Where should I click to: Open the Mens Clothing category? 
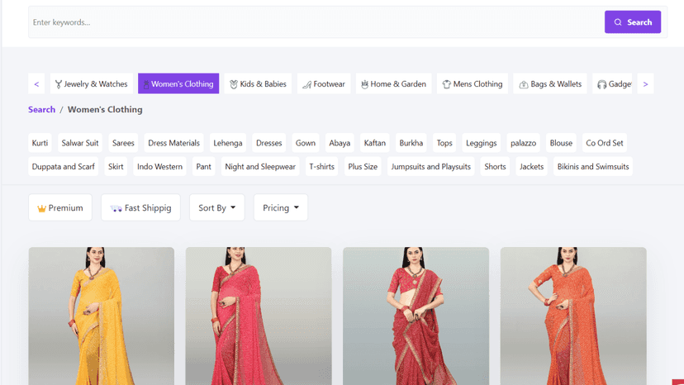click(x=473, y=83)
